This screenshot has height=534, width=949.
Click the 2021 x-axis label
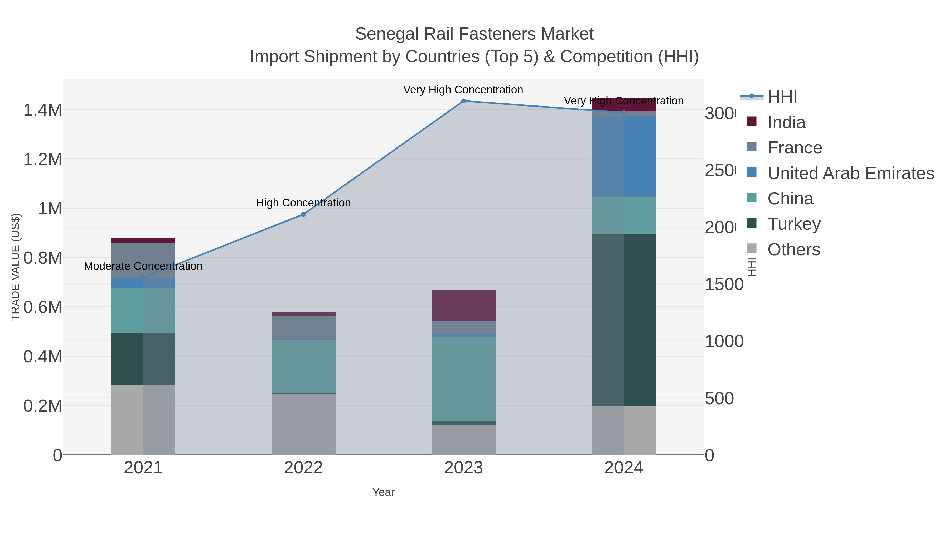[x=143, y=468]
